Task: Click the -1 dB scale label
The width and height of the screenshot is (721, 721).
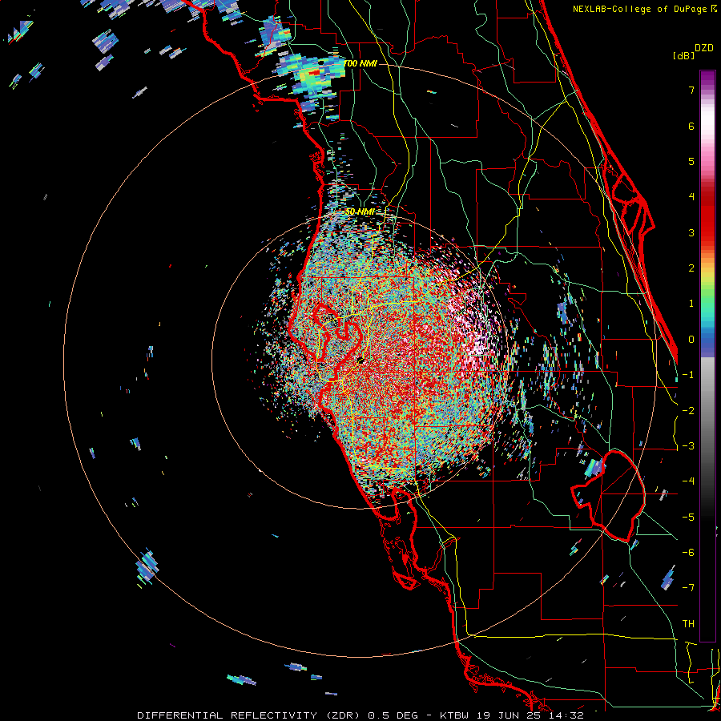Action: coord(688,375)
